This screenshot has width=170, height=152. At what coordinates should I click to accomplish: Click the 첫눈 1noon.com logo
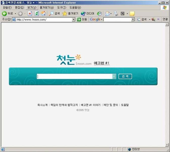[x=74, y=60]
